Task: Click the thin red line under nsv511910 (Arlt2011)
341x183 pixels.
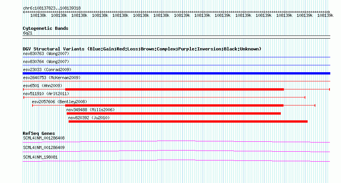Action: pos(164,97)
